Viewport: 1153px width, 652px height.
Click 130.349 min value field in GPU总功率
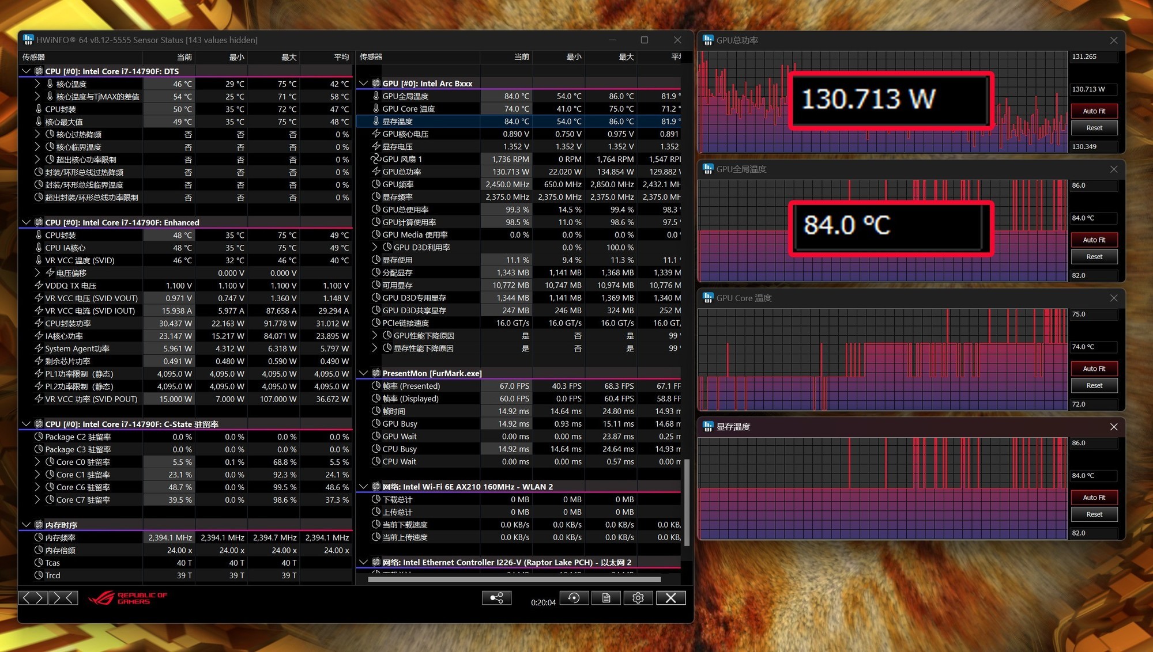(1094, 147)
